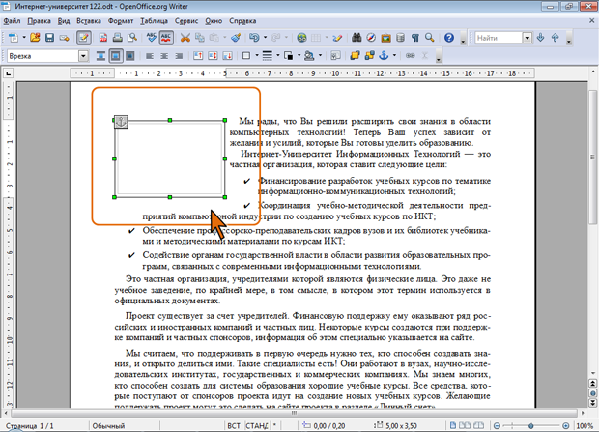Image resolution: width=599 pixels, height=432 pixels.
Task: Select the Cut scissors icon
Action: click(185, 38)
